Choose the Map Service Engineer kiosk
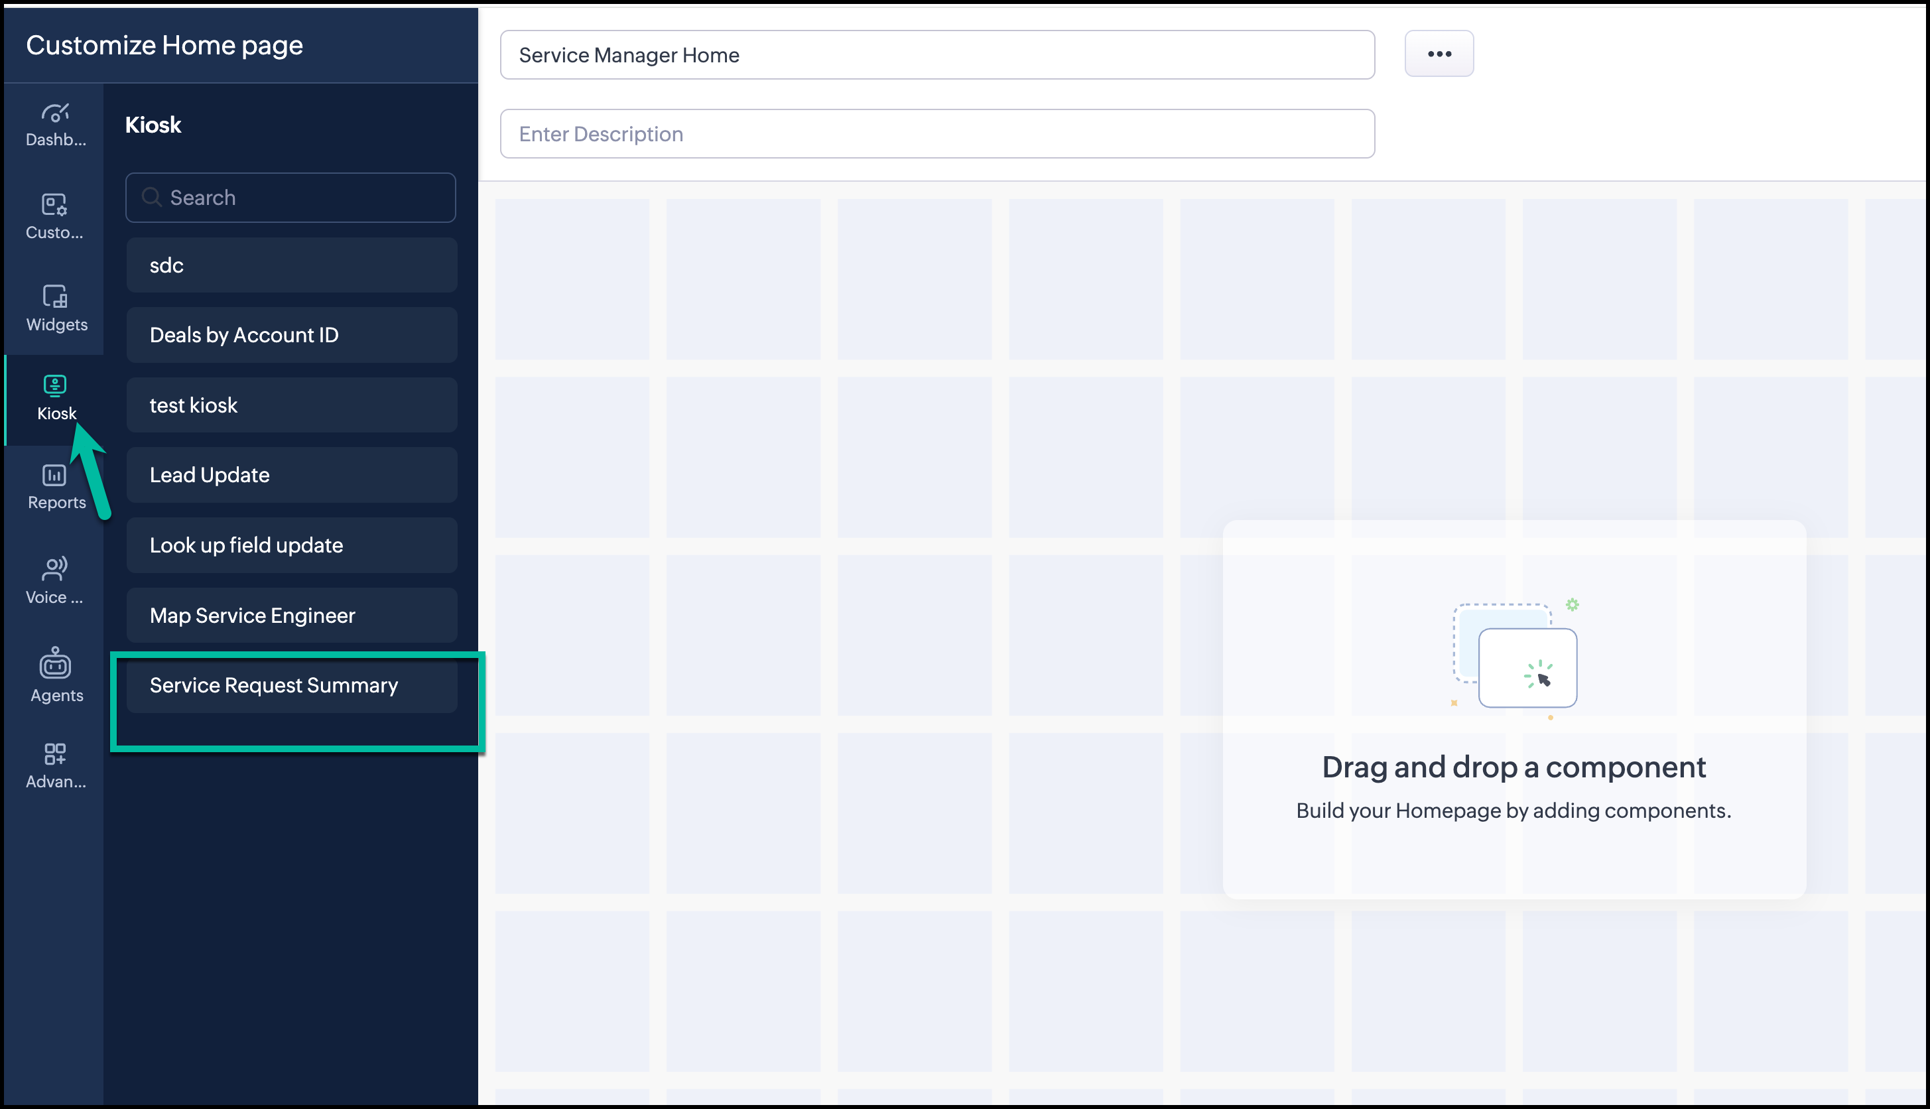 (292, 616)
